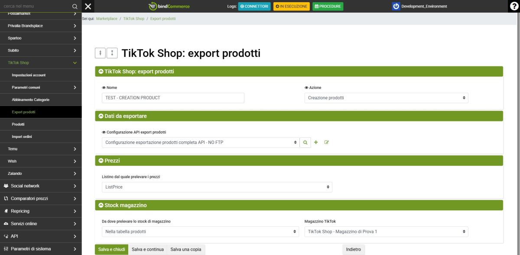Viewport: 520px width, 255px height.
Task: Click the Development_Environment label
Action: click(x=424, y=7)
